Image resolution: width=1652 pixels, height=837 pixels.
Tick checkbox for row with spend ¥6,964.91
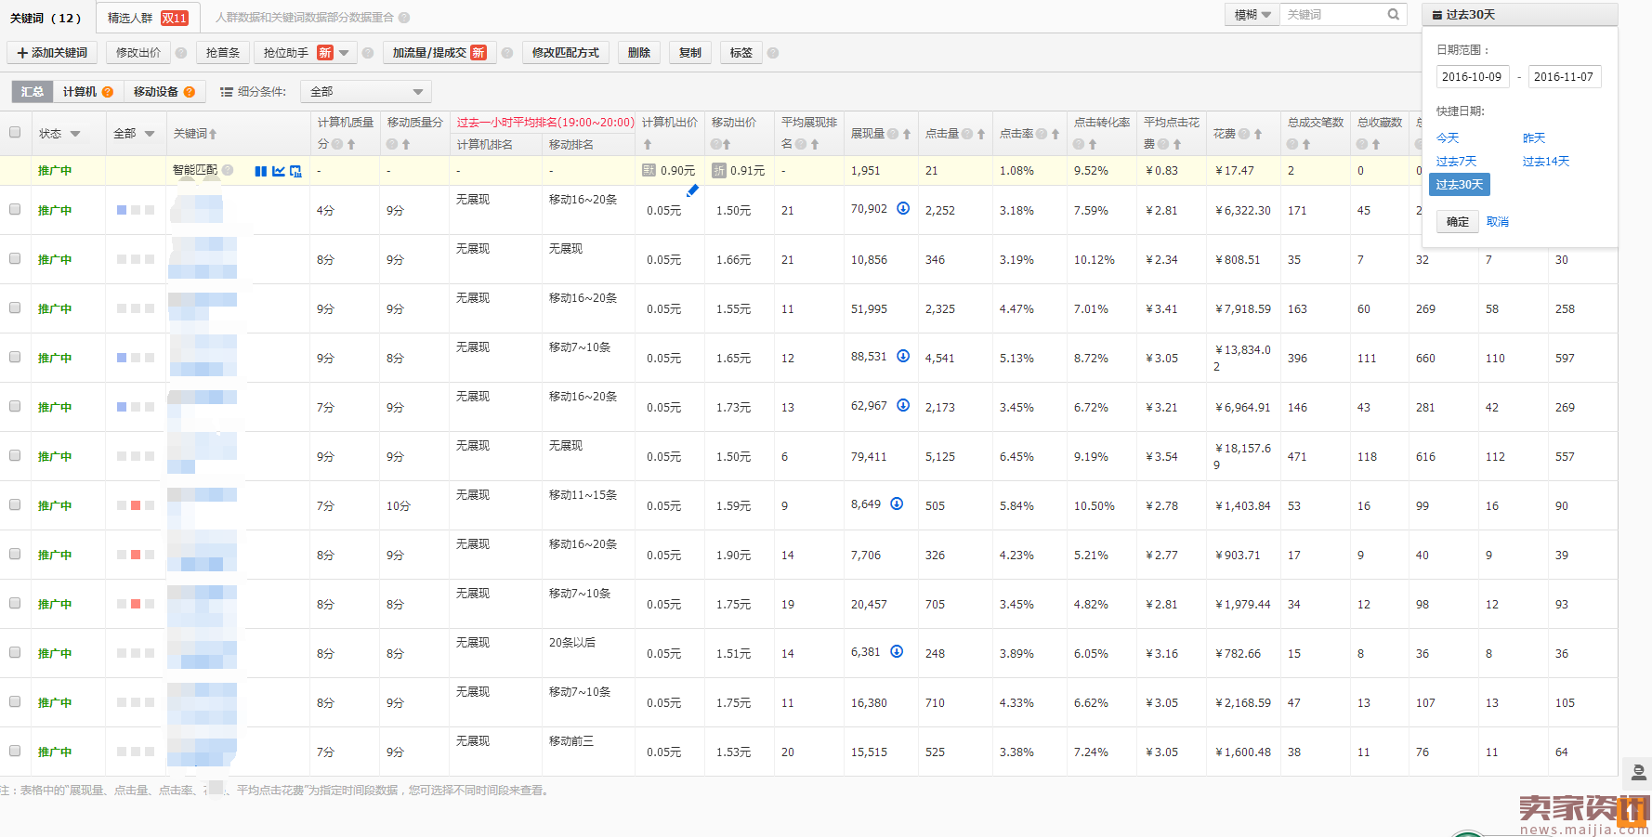(x=15, y=406)
